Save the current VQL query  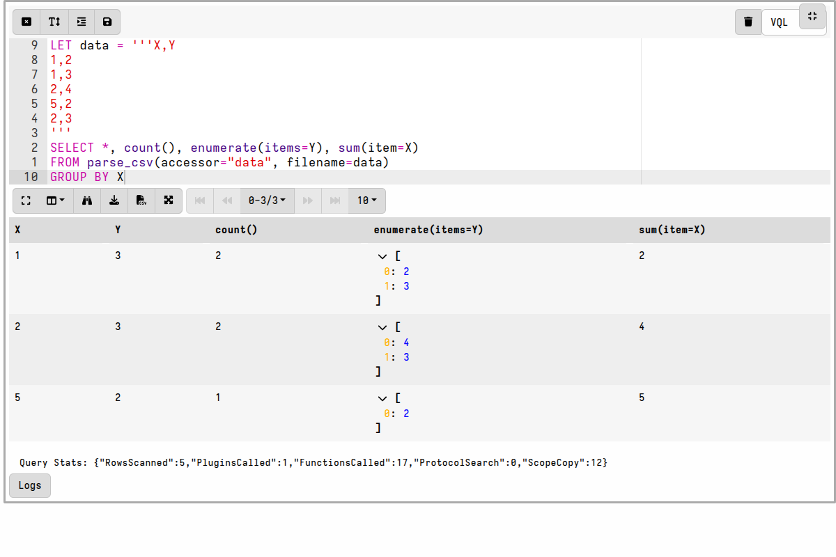[107, 22]
